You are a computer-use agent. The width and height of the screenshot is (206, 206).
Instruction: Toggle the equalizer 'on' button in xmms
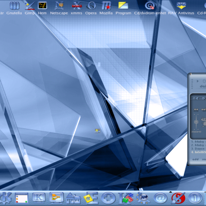(196, 109)
